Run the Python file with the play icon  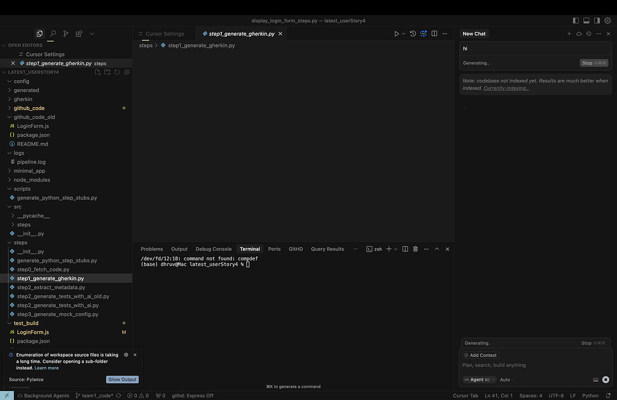coord(397,33)
